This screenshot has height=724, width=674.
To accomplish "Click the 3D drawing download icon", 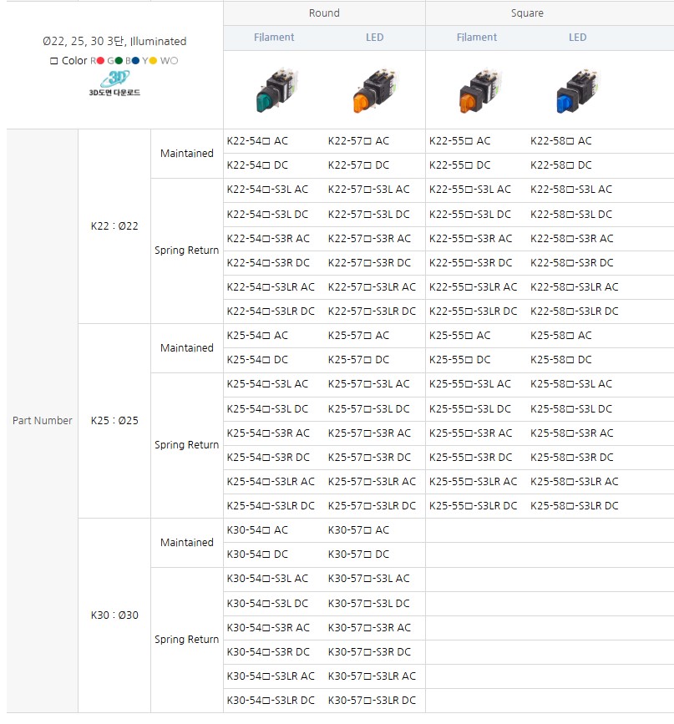I will click(114, 83).
